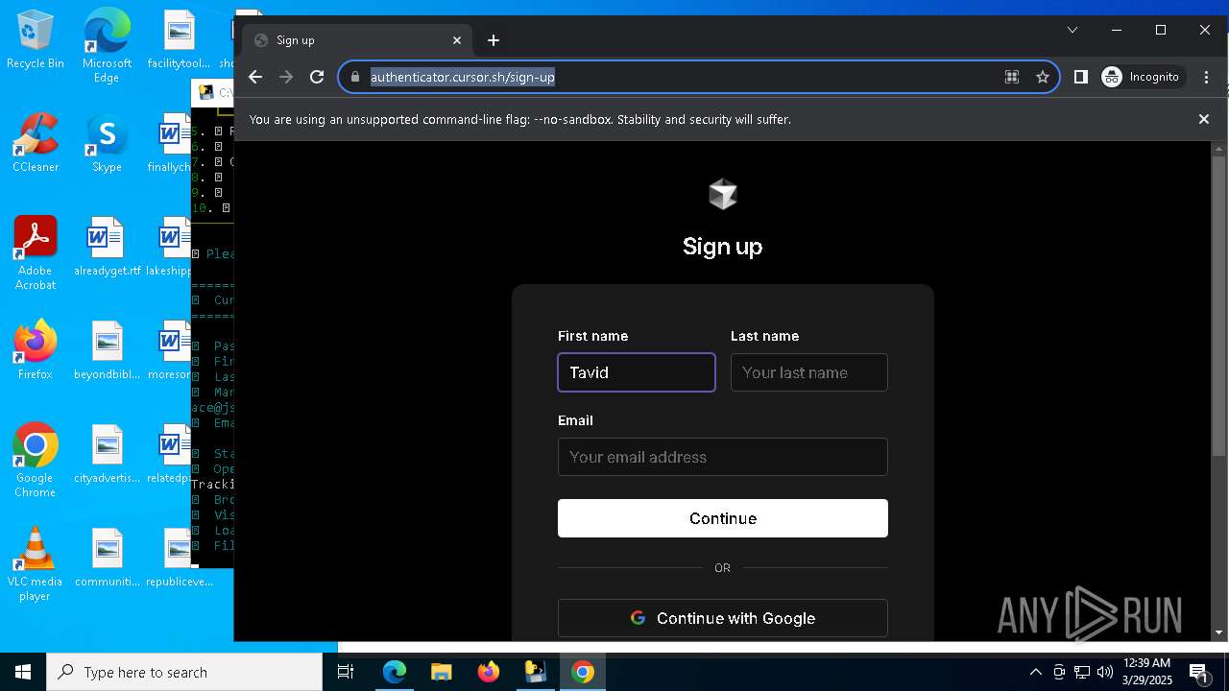
Task: Show hidden system tray icons
Action: click(x=1035, y=672)
